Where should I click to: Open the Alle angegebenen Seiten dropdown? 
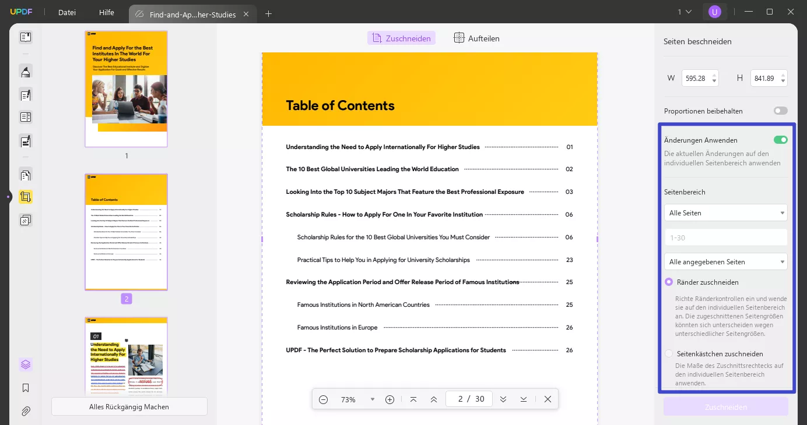tap(725, 262)
